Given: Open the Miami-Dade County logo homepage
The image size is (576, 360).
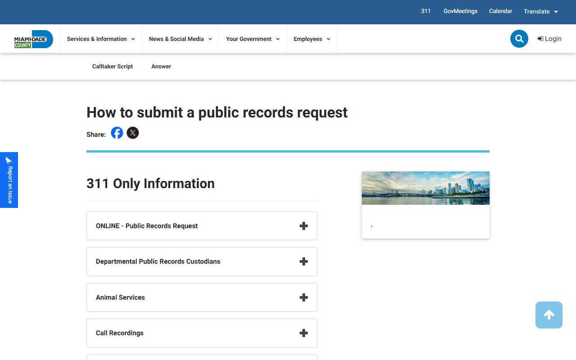Looking at the screenshot, I should 33,39.
